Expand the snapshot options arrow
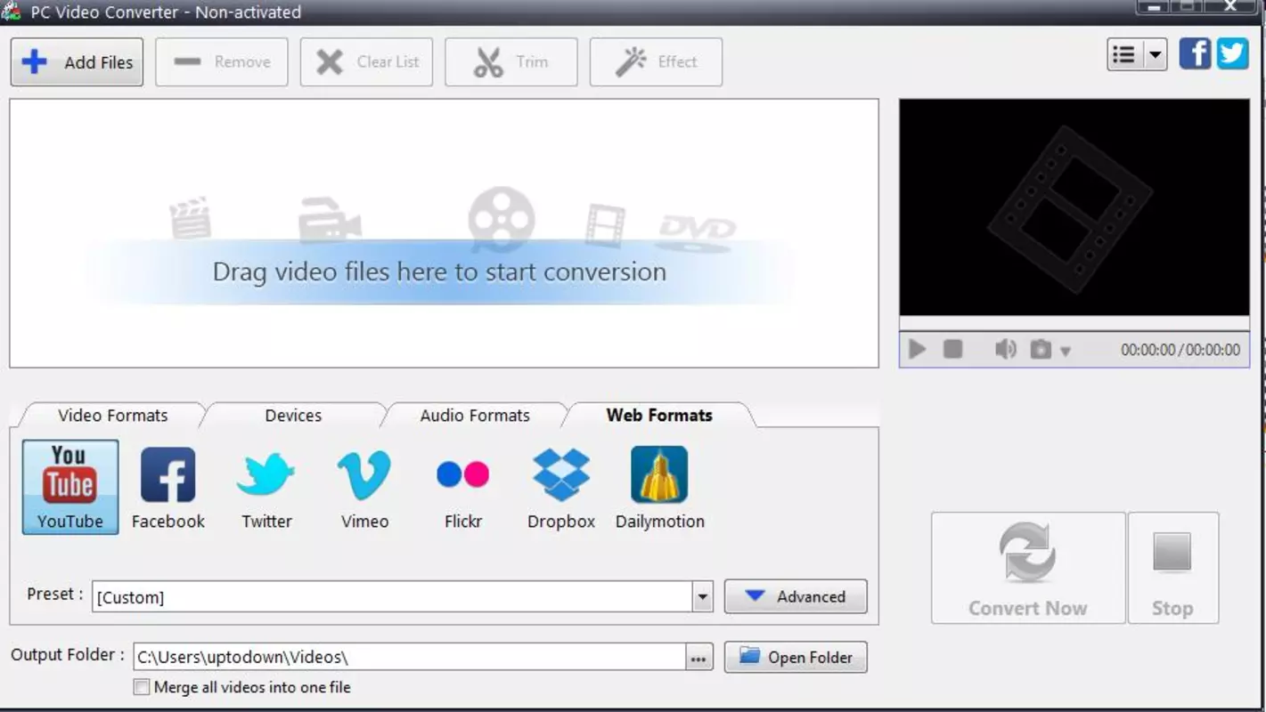 coord(1066,352)
